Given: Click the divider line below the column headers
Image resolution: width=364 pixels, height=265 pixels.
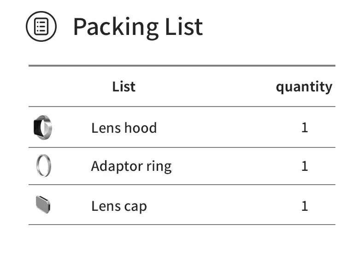Looking at the screenshot, I should click(182, 107).
